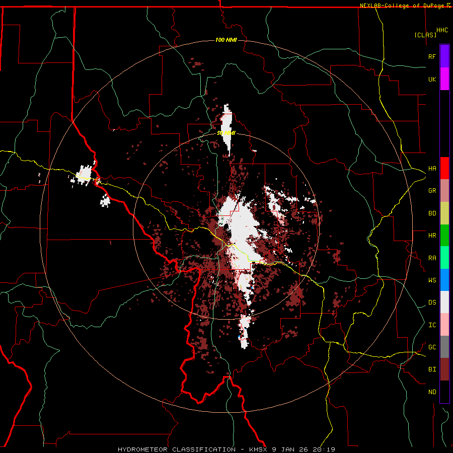Click the UK legend label

click(x=432, y=79)
